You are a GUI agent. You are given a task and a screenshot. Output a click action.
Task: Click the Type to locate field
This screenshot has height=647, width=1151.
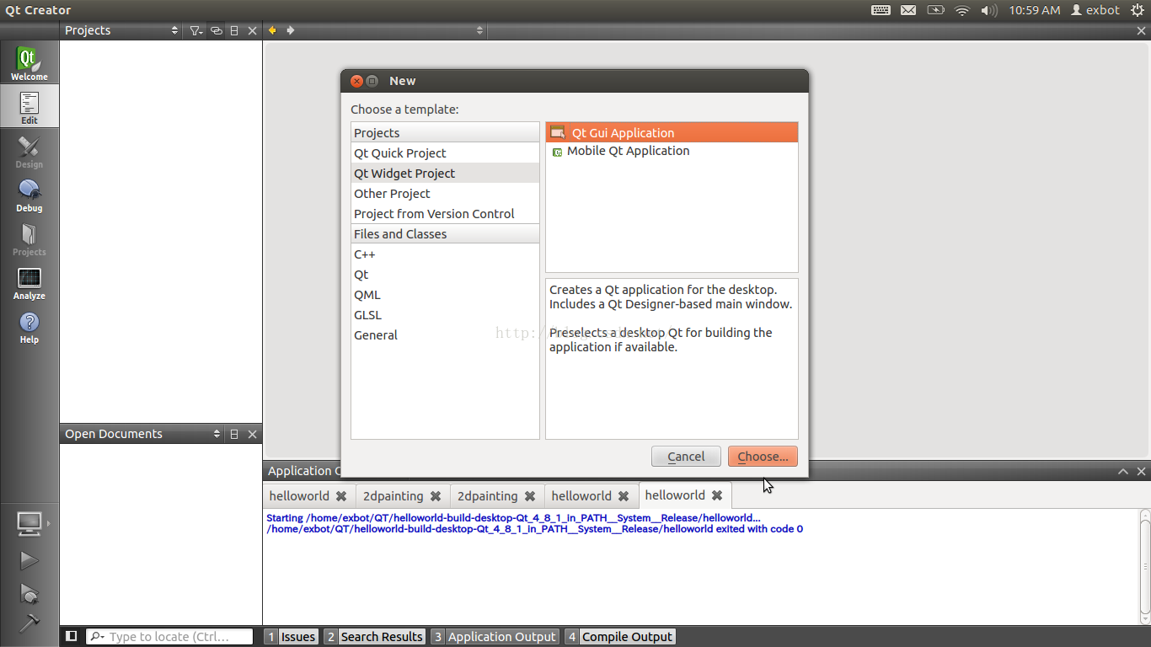[x=169, y=637]
